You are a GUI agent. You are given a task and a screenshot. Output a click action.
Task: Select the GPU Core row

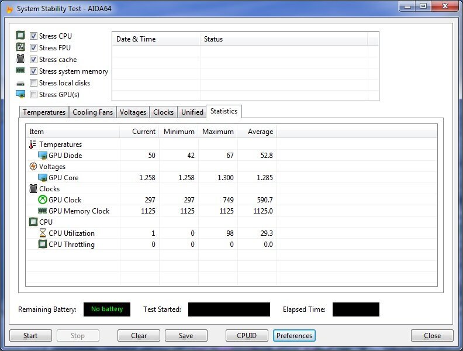(x=63, y=178)
